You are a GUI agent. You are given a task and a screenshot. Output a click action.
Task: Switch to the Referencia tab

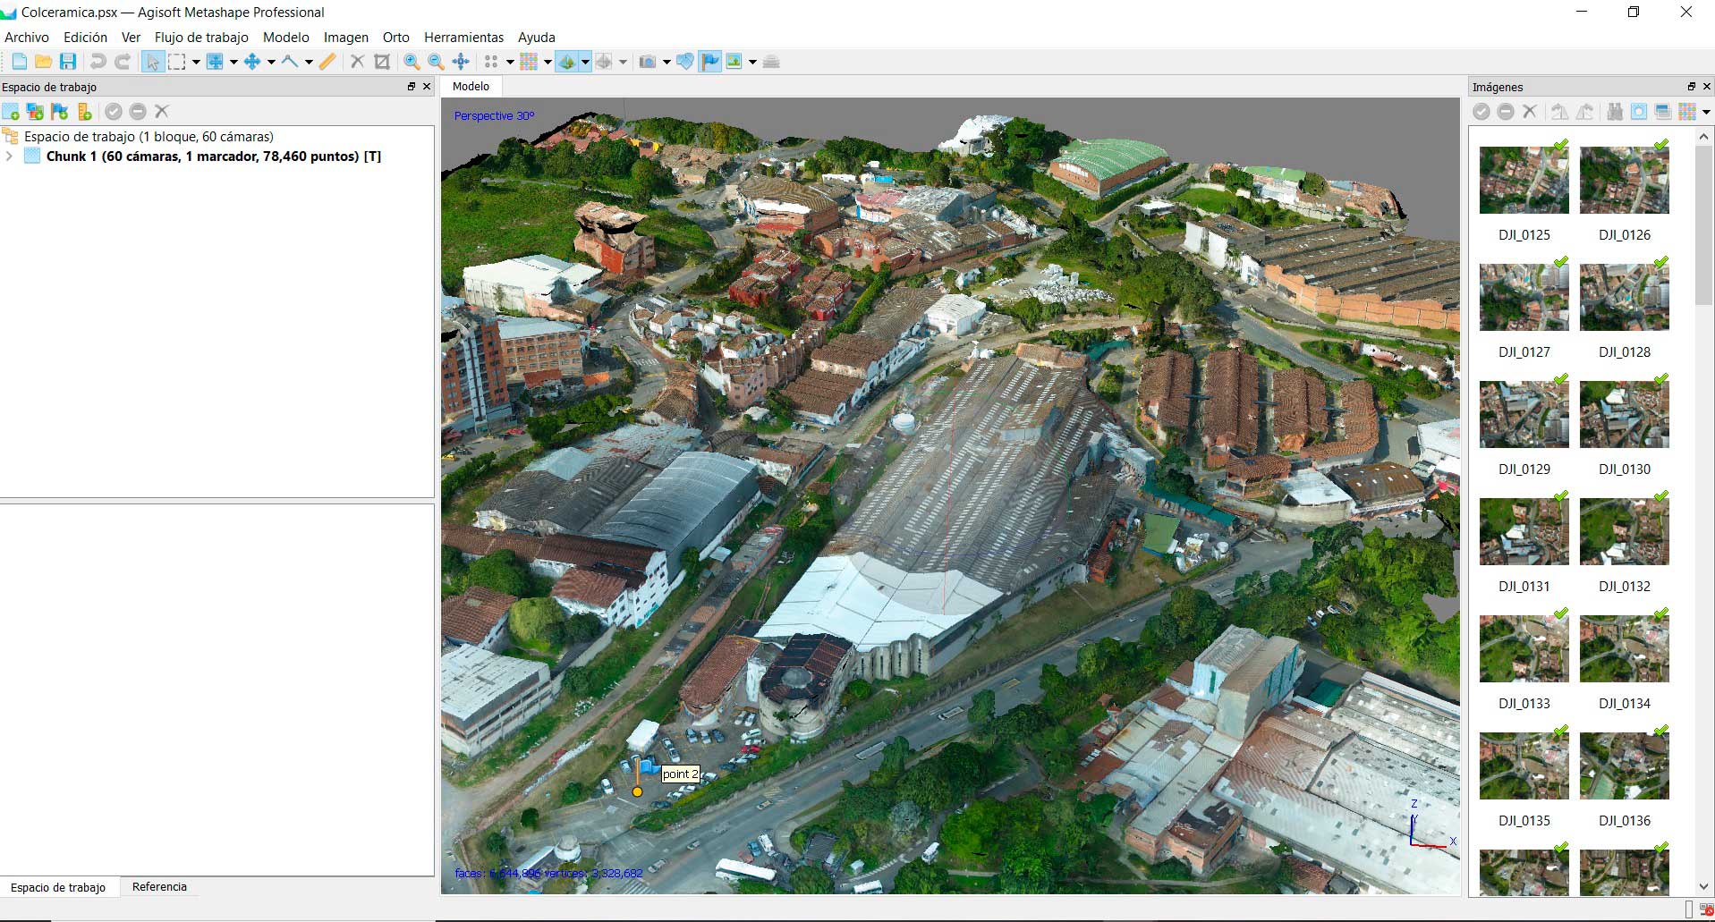[x=159, y=887]
